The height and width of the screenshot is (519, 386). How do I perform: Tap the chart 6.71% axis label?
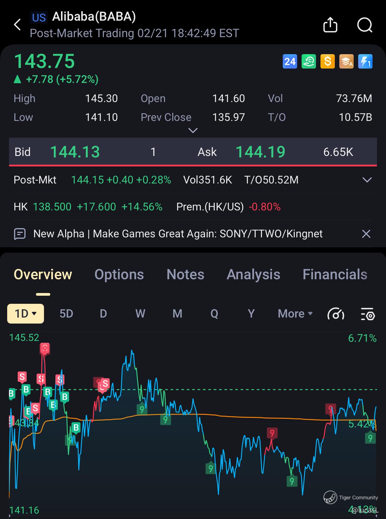point(362,338)
